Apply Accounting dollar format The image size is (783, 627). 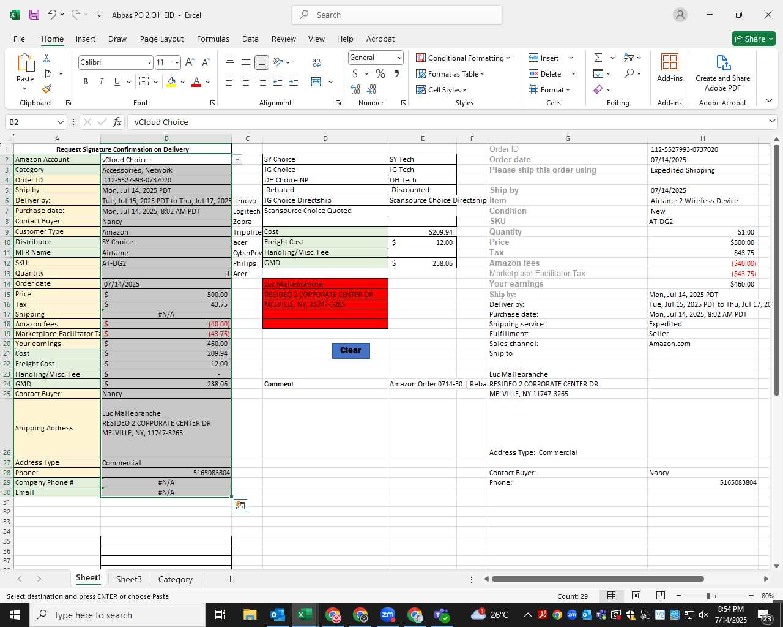pos(355,73)
